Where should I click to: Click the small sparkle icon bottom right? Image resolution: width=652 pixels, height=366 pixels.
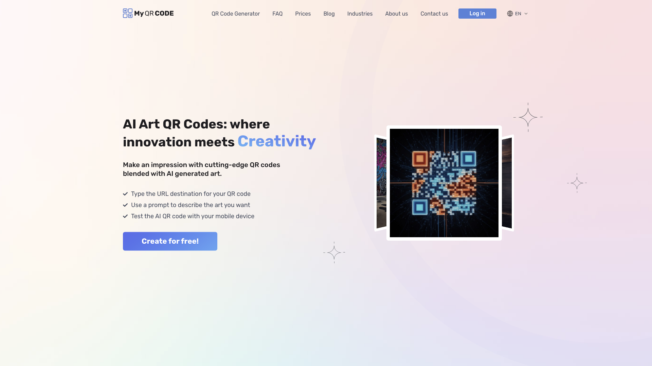(x=577, y=183)
